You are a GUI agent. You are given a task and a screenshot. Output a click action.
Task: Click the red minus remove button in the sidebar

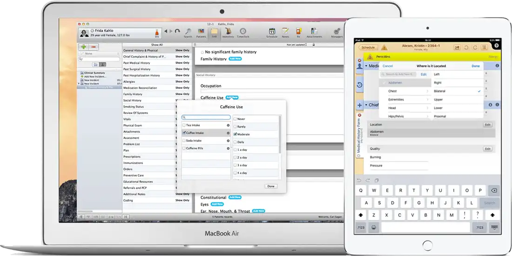coord(94,47)
